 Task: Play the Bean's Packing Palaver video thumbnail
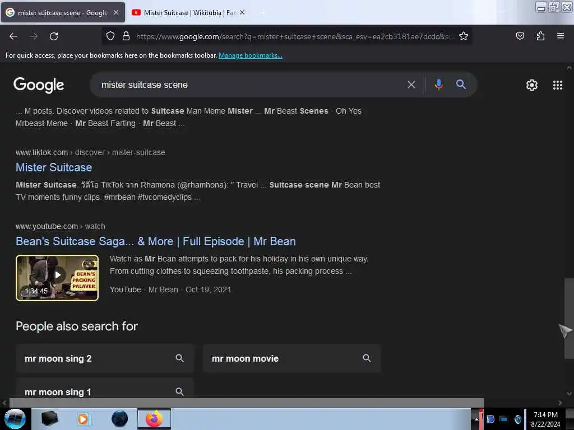pos(57,278)
